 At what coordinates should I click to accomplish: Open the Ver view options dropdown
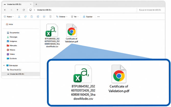click(75, 17)
